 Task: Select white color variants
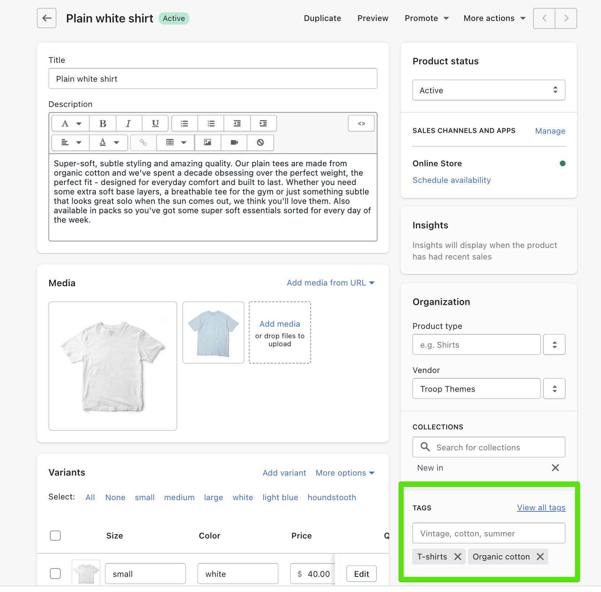(x=243, y=497)
